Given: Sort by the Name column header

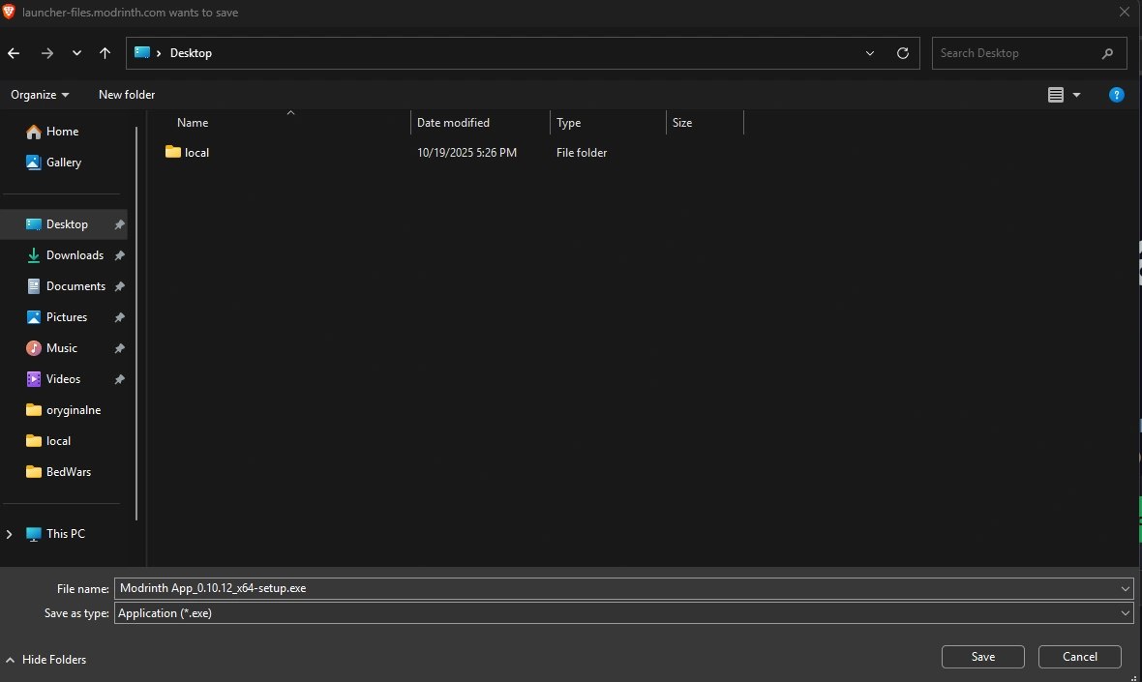Looking at the screenshot, I should [x=193, y=122].
